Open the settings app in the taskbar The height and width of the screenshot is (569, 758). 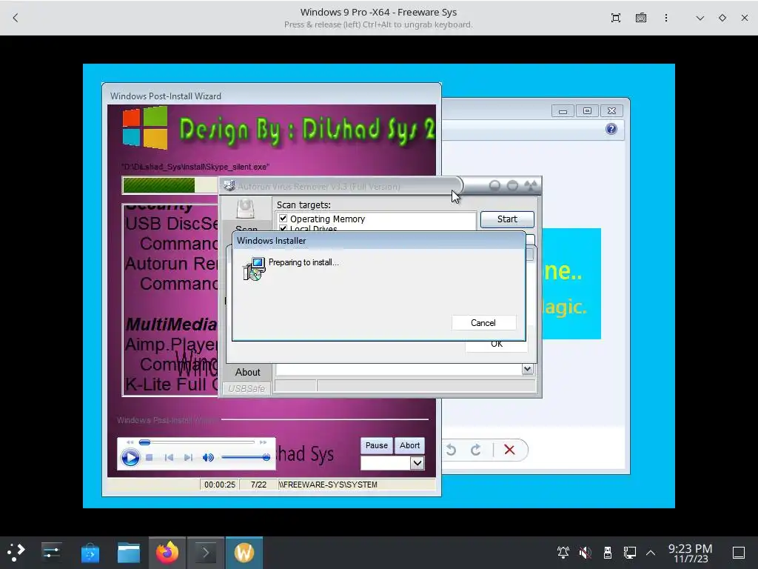click(51, 552)
